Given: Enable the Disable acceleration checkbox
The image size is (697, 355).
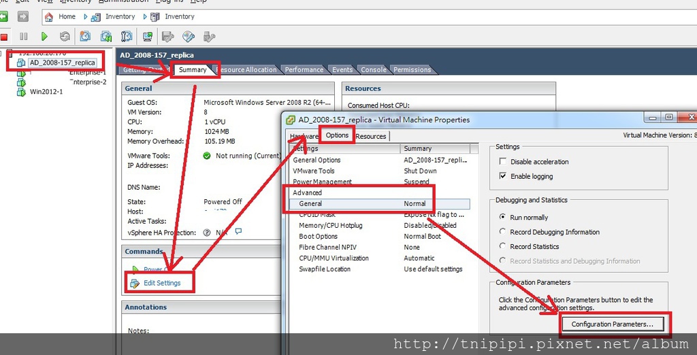Looking at the screenshot, I should point(503,162).
